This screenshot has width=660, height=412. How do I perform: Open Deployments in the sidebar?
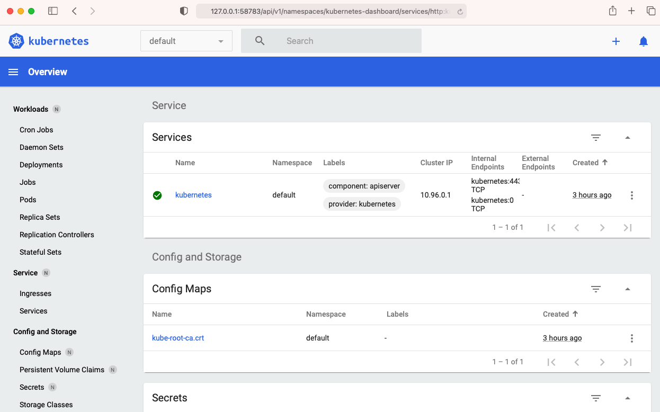[x=41, y=165]
